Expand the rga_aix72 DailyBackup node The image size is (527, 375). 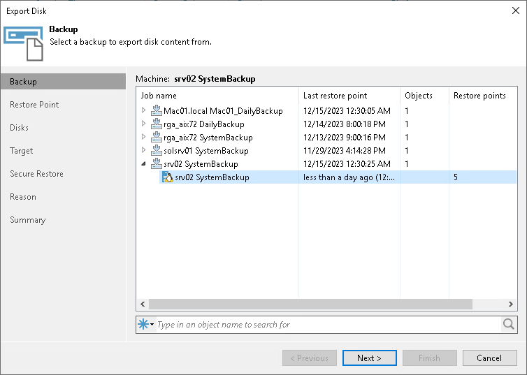(143, 124)
